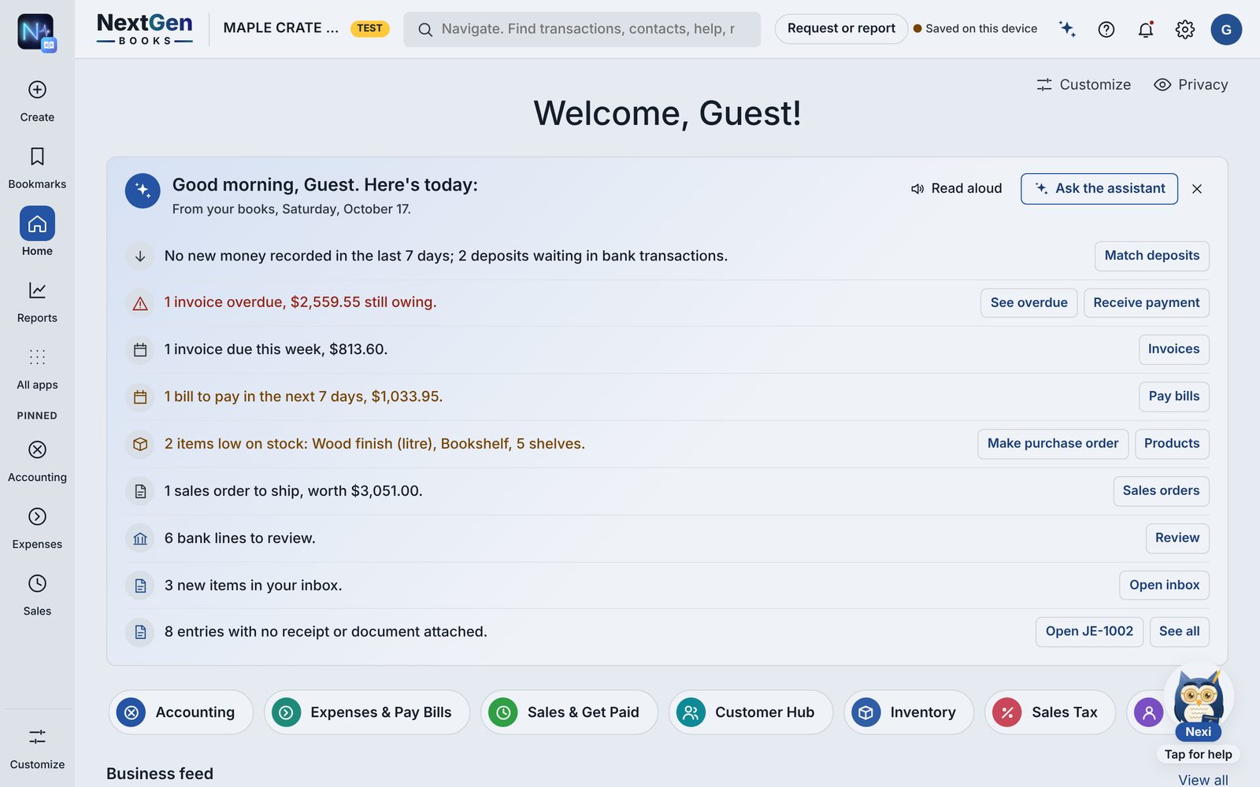Screen dimensions: 1260x787
Task: Open settings gear icon
Action: pyautogui.click(x=1185, y=29)
